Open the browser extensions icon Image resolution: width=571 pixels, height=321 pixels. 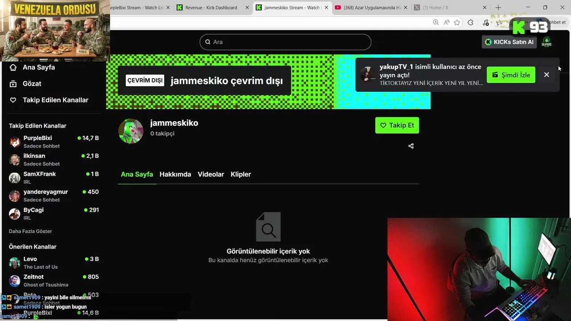[x=471, y=22]
